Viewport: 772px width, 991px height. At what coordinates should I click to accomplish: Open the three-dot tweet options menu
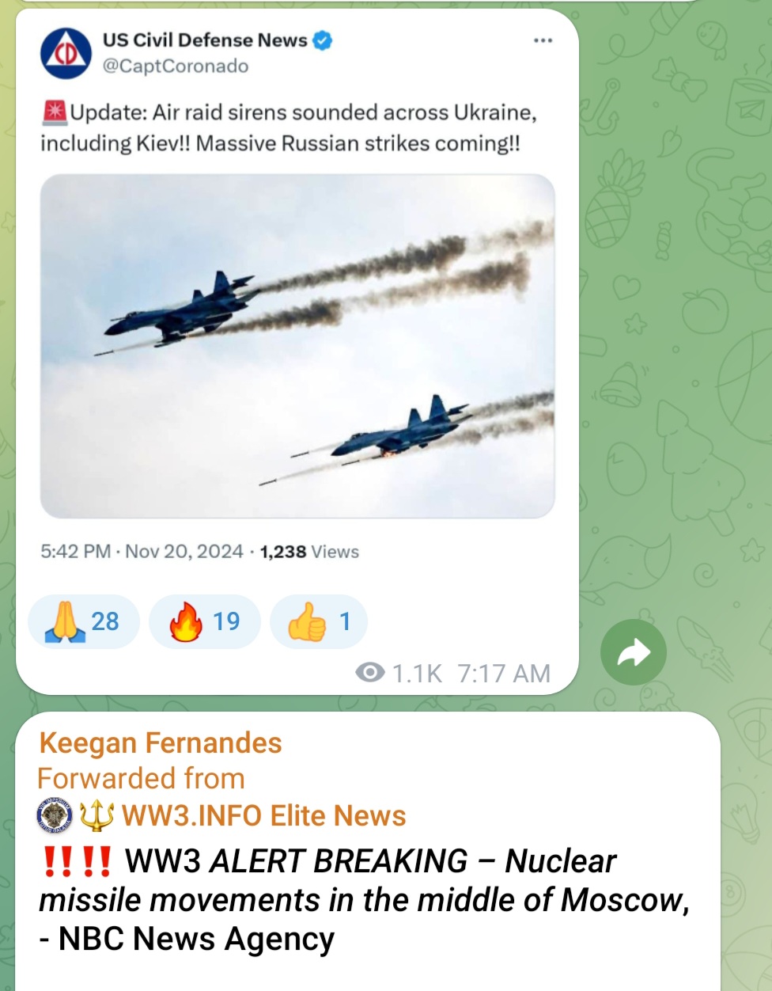click(x=543, y=40)
